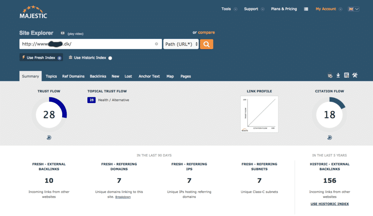Click the Fresh Referring IPs count 7
Image resolution: width=373 pixels, height=216 pixels.
pyautogui.click(x=189, y=181)
